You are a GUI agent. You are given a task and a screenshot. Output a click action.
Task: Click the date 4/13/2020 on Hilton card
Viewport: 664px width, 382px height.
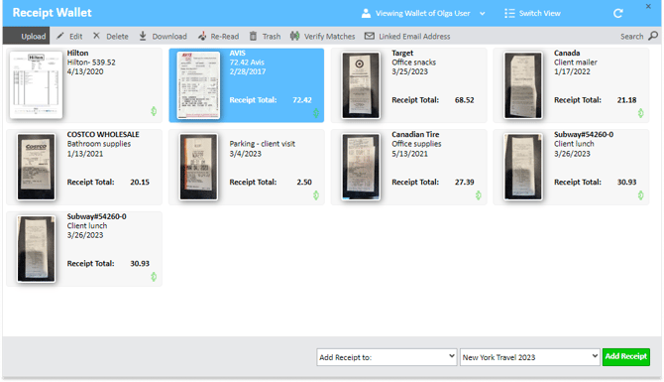[85, 71]
